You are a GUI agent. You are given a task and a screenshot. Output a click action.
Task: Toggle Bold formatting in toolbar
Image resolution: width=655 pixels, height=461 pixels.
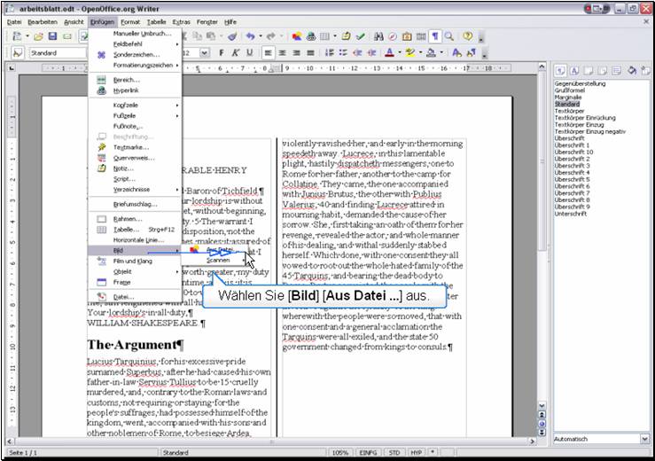tap(222, 53)
